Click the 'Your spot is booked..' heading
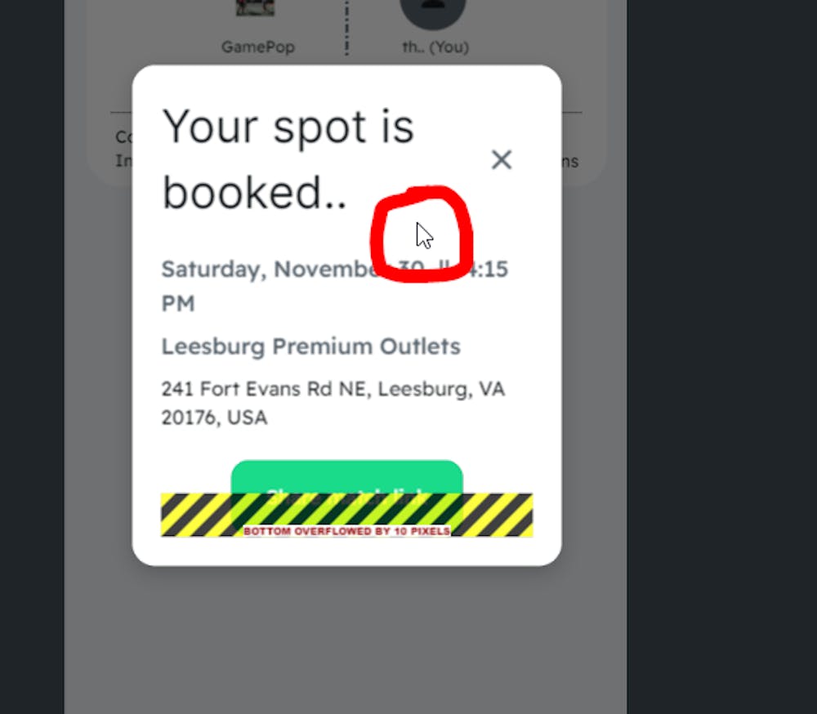The width and height of the screenshot is (817, 714). click(x=288, y=159)
